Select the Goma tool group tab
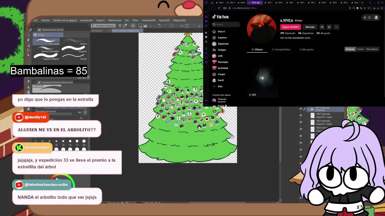The width and height of the screenshot is (385, 216). (48, 35)
